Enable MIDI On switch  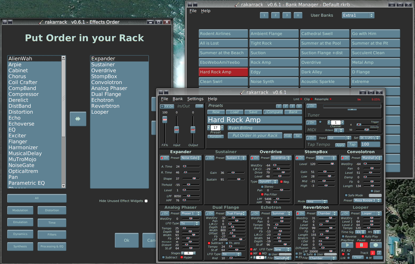point(311,123)
